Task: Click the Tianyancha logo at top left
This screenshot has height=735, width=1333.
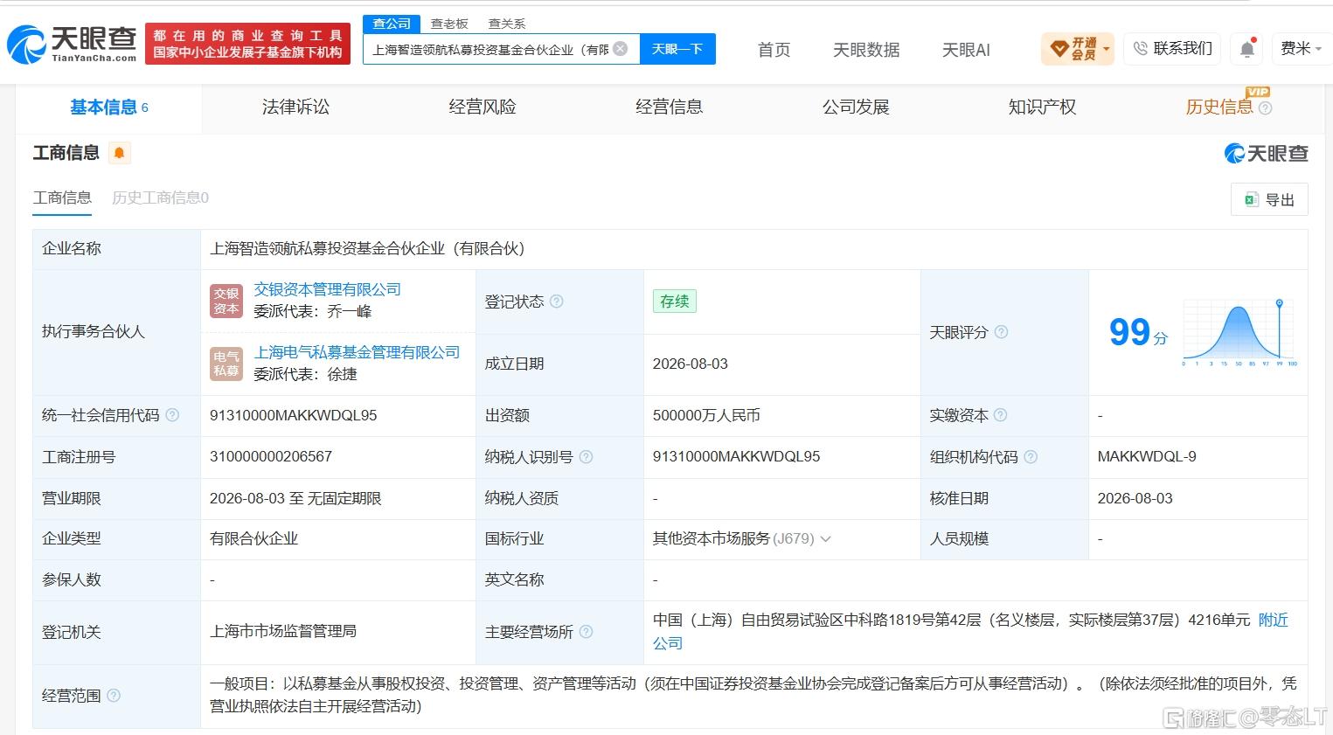Action: click(72, 43)
